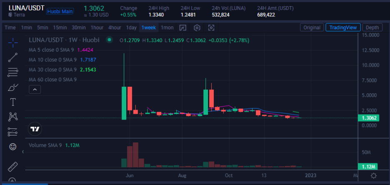
Task: Select the ruler measure tool
Action: tap(13, 167)
